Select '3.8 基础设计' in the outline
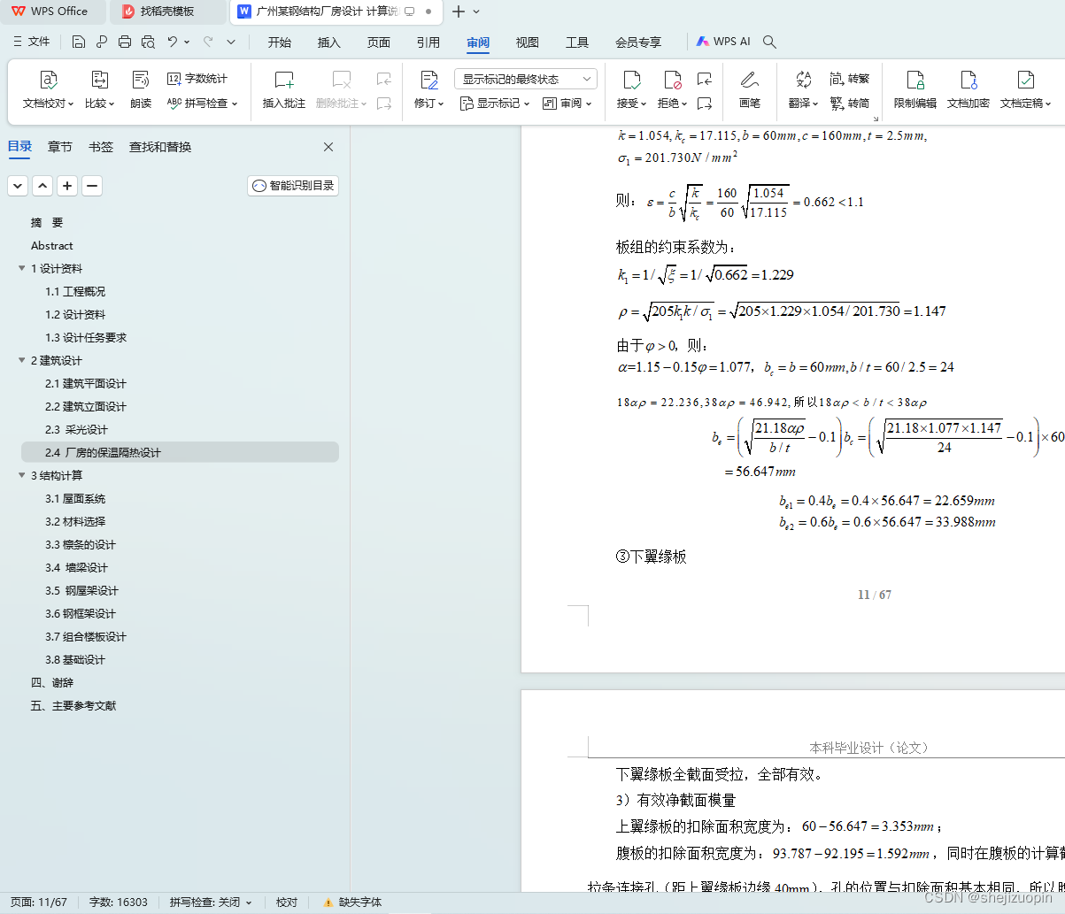 coord(75,659)
